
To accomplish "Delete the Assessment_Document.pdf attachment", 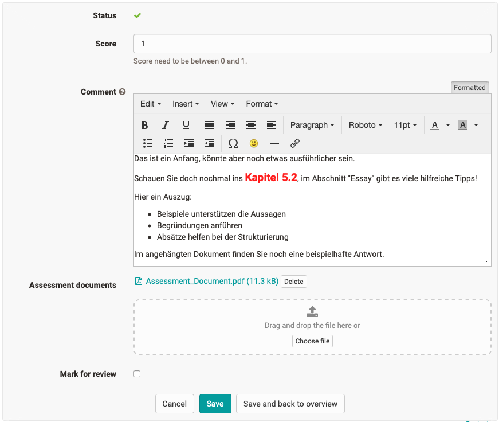I will pos(294,282).
